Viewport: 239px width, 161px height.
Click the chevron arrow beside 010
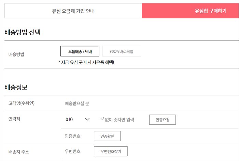(x=87, y=119)
